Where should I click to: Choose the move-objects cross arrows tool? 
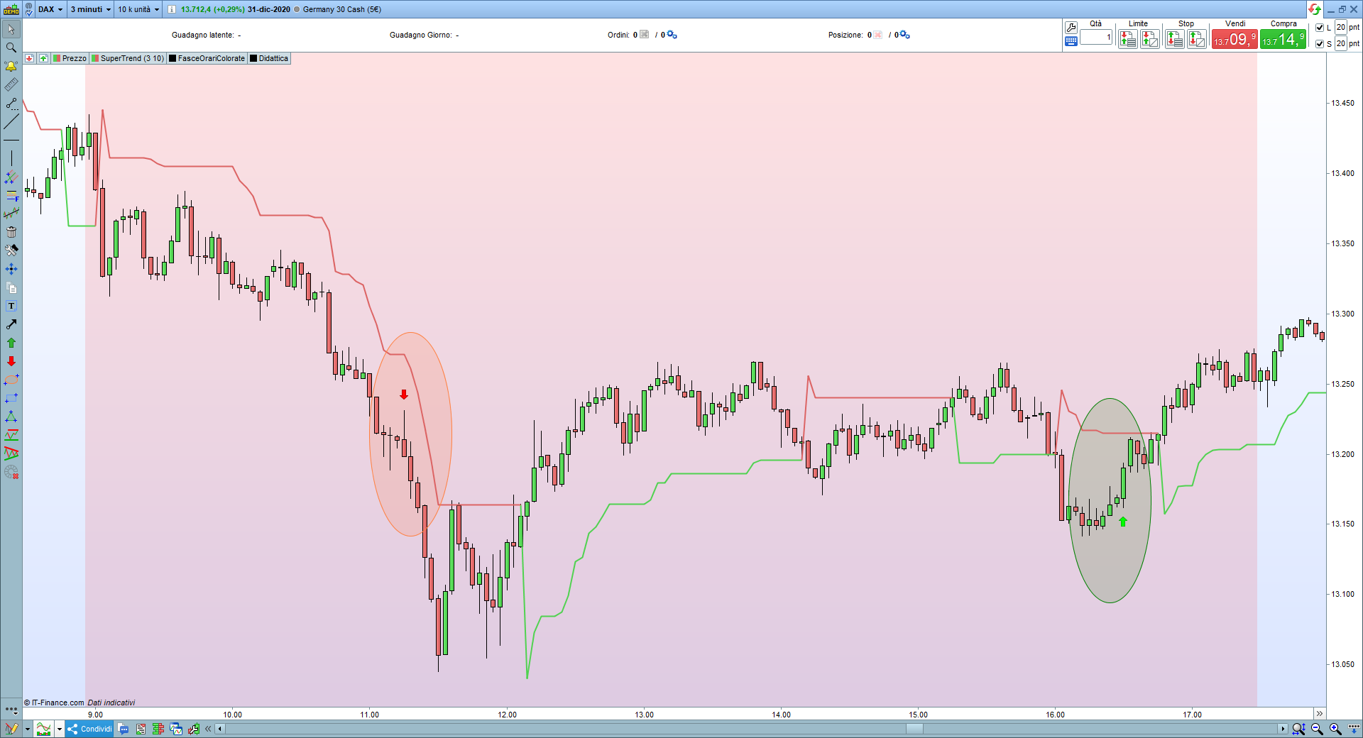[x=11, y=269]
